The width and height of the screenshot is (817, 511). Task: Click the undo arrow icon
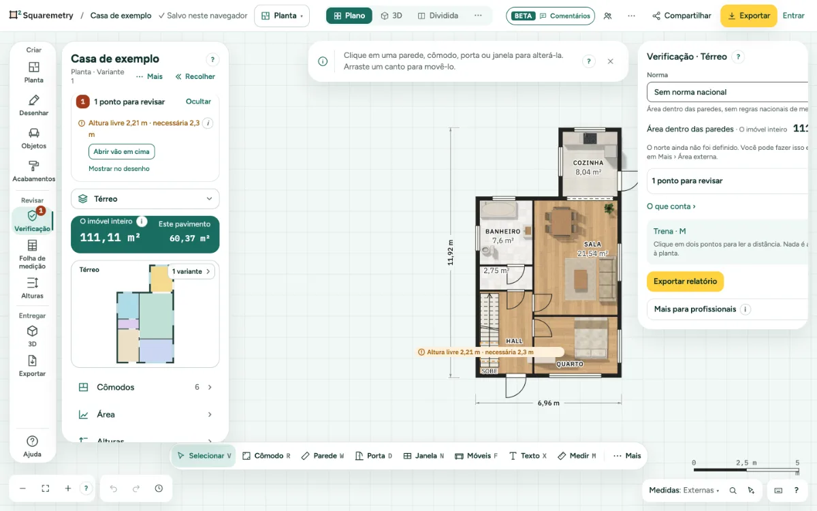pyautogui.click(x=114, y=489)
